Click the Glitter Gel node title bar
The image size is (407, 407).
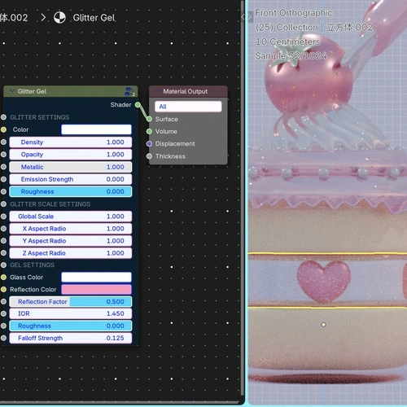(x=71, y=91)
